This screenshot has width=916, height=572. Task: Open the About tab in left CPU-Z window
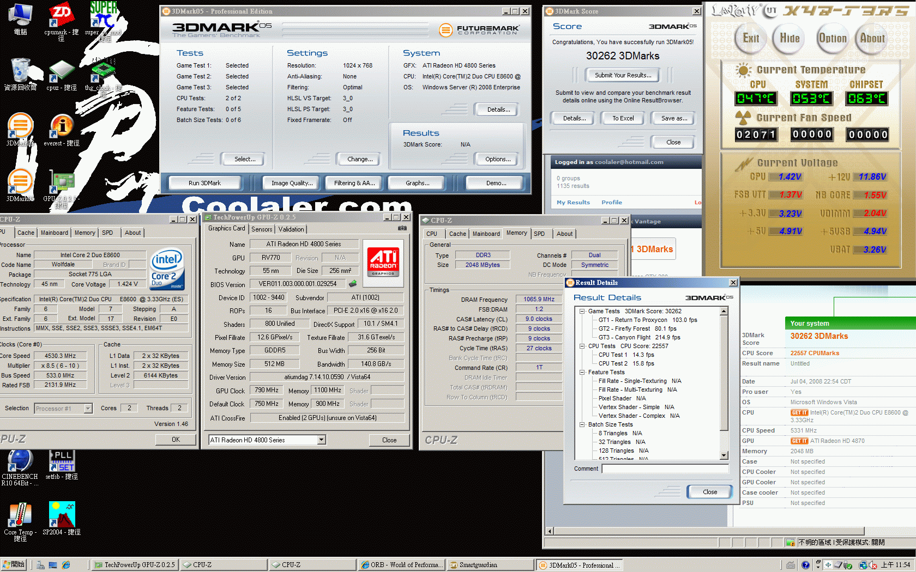pos(132,233)
